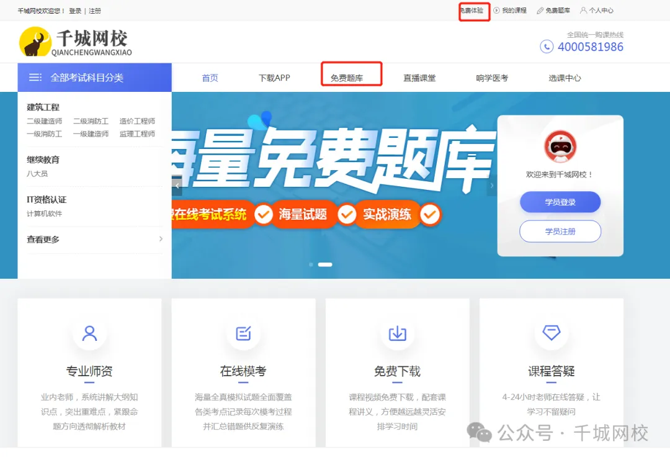670x460 pixels.
Task: Open 直播课堂 navigation item
Action: (419, 78)
